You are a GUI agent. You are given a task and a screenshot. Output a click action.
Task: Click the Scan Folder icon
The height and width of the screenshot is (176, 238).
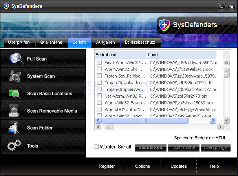pos(13,128)
